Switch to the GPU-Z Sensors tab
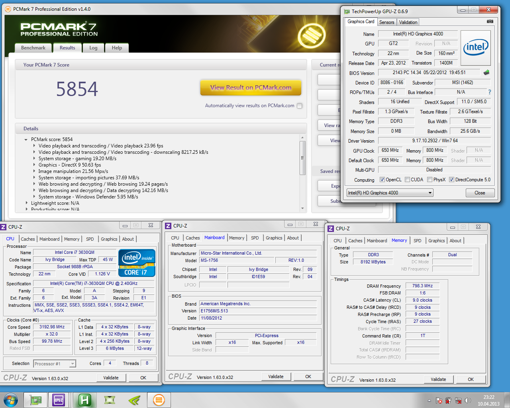 (386, 22)
